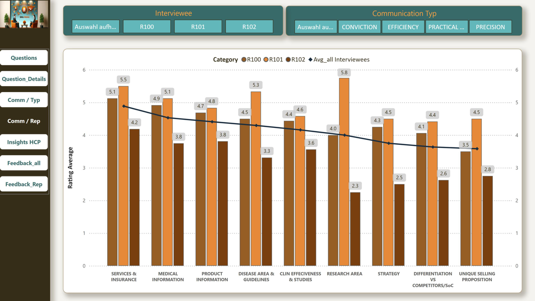Clear Communication Typ selection via Auswahl au...

tap(316, 27)
